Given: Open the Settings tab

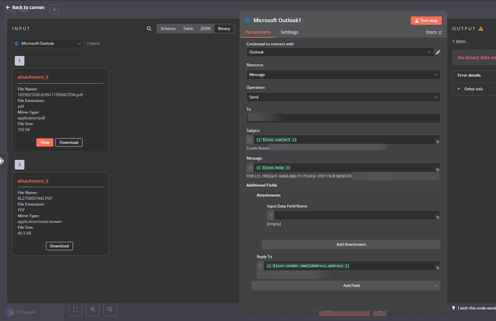Looking at the screenshot, I should click(289, 32).
